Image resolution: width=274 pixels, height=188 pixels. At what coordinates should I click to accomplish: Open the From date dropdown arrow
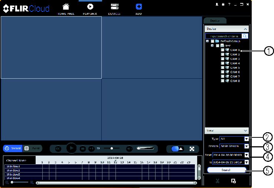[x=247, y=155]
